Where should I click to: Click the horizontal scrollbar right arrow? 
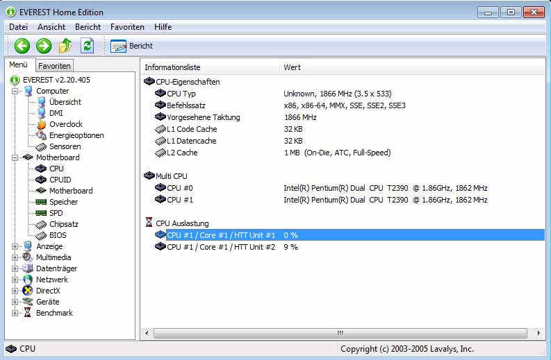[x=539, y=333]
